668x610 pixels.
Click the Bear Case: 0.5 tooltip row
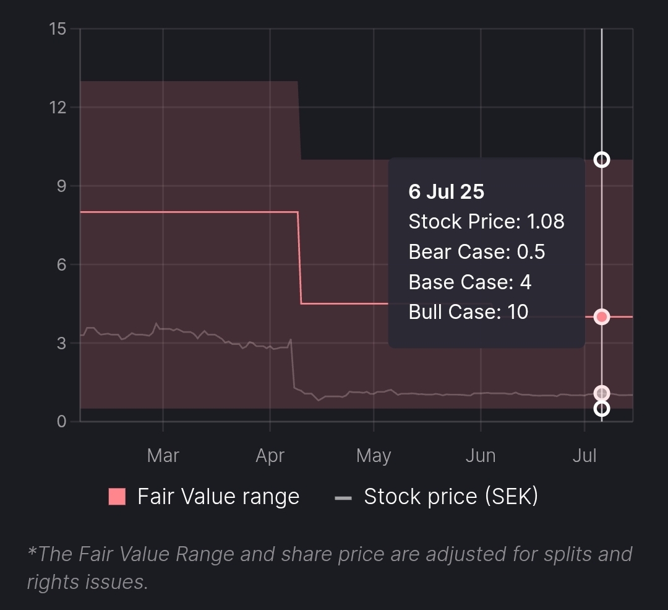tap(476, 252)
